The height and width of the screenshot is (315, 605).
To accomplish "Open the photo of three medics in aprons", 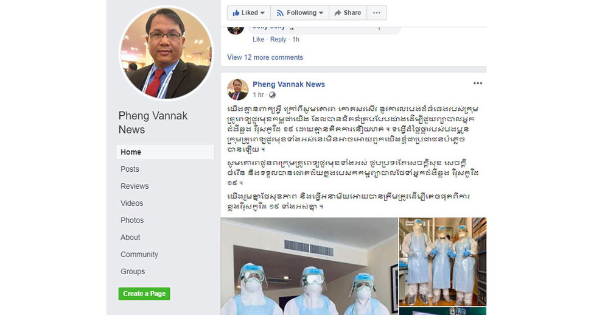I will pyautogui.click(x=442, y=262).
